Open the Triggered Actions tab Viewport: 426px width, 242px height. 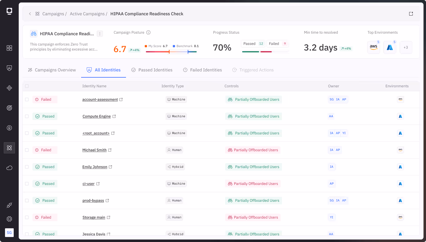coord(253,70)
